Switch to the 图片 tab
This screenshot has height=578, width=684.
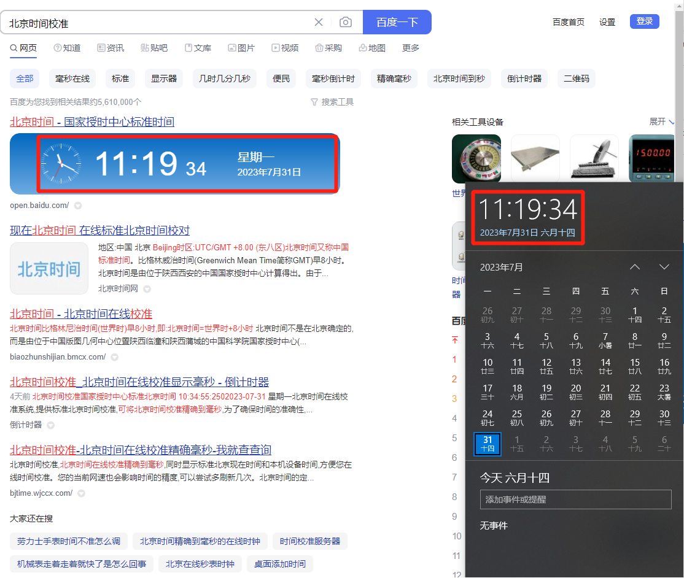241,48
